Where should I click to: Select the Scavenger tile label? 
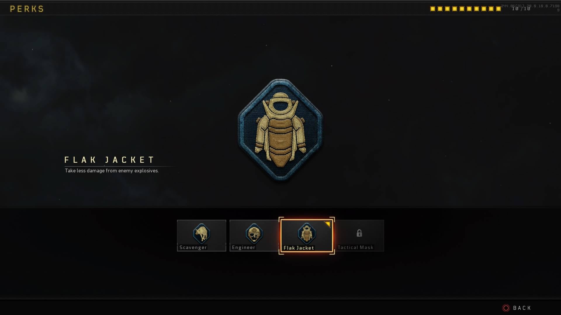193,247
